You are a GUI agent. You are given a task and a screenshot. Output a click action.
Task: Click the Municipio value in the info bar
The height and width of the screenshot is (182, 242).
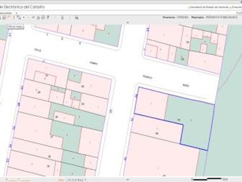(x=220, y=17)
